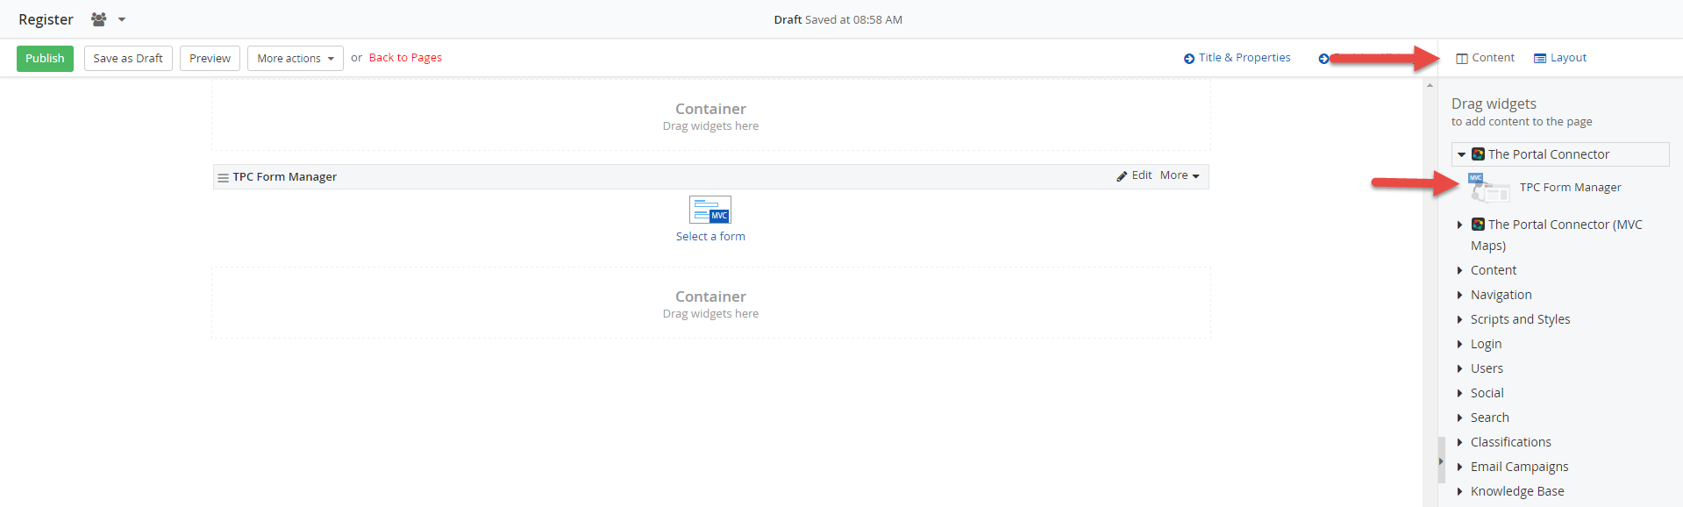1683x507 pixels.
Task: Open the More actions dropdown
Action: coord(295,58)
